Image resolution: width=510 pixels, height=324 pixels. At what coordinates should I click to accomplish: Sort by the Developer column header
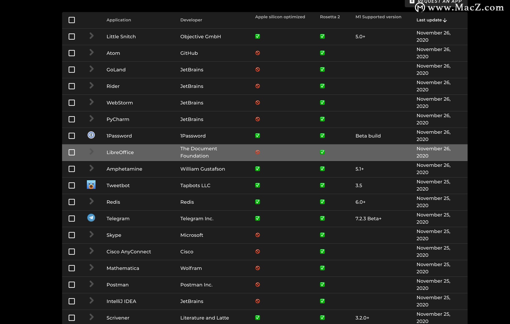(x=191, y=20)
